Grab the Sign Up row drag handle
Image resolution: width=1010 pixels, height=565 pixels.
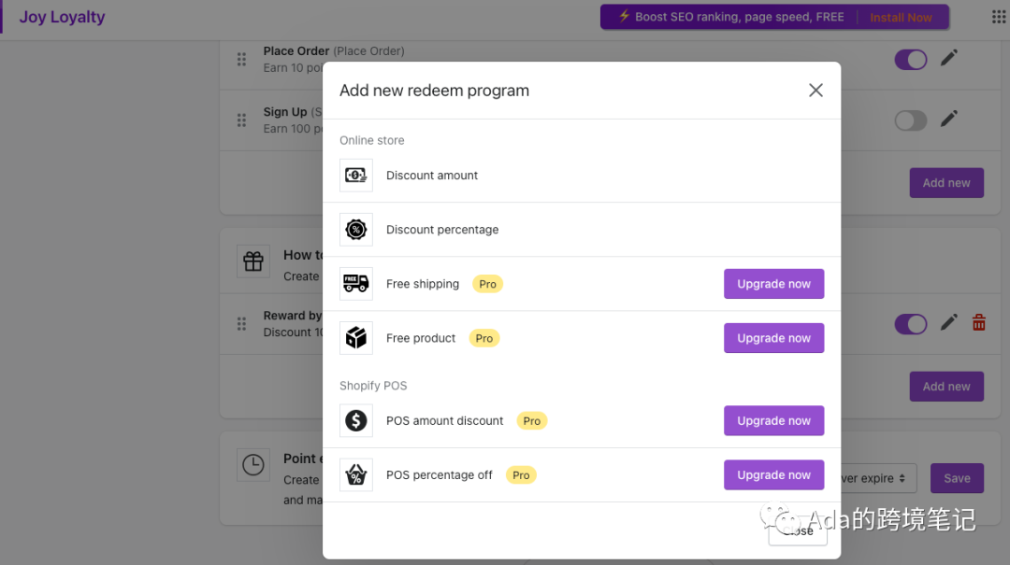[241, 120]
